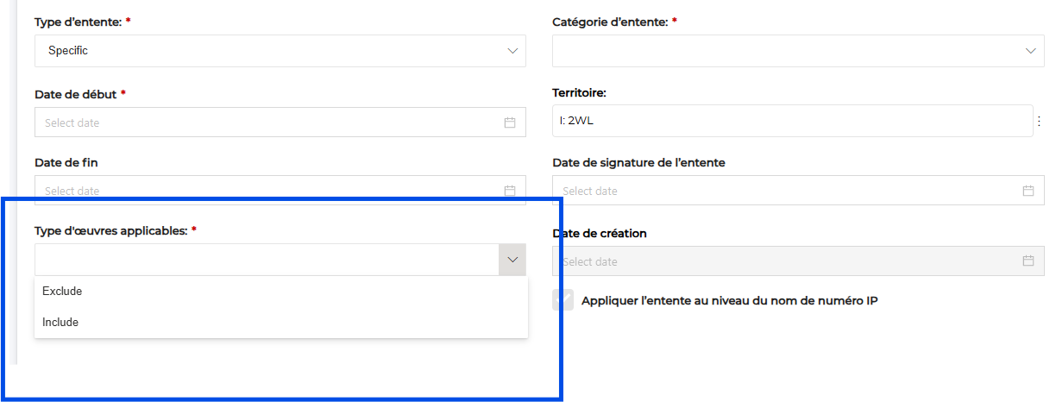Collapse Type d'œuvres applicables dropdown arrow

point(512,260)
